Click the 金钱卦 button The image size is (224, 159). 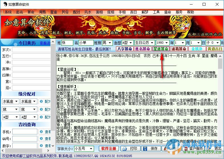[x=197, y=49]
